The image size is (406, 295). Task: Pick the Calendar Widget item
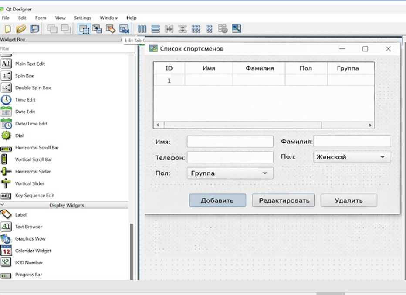pyautogui.click(x=33, y=251)
